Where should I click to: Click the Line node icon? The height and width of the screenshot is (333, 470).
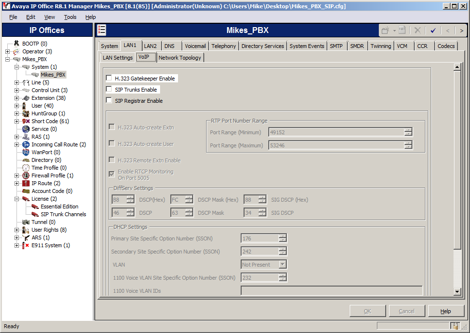26,82
